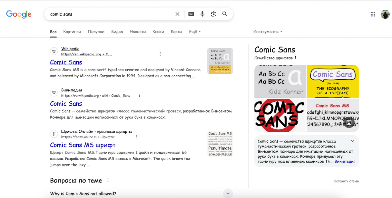Open the on-screen keyboard icon
The height and width of the screenshot is (198, 392).
pos(191,14)
